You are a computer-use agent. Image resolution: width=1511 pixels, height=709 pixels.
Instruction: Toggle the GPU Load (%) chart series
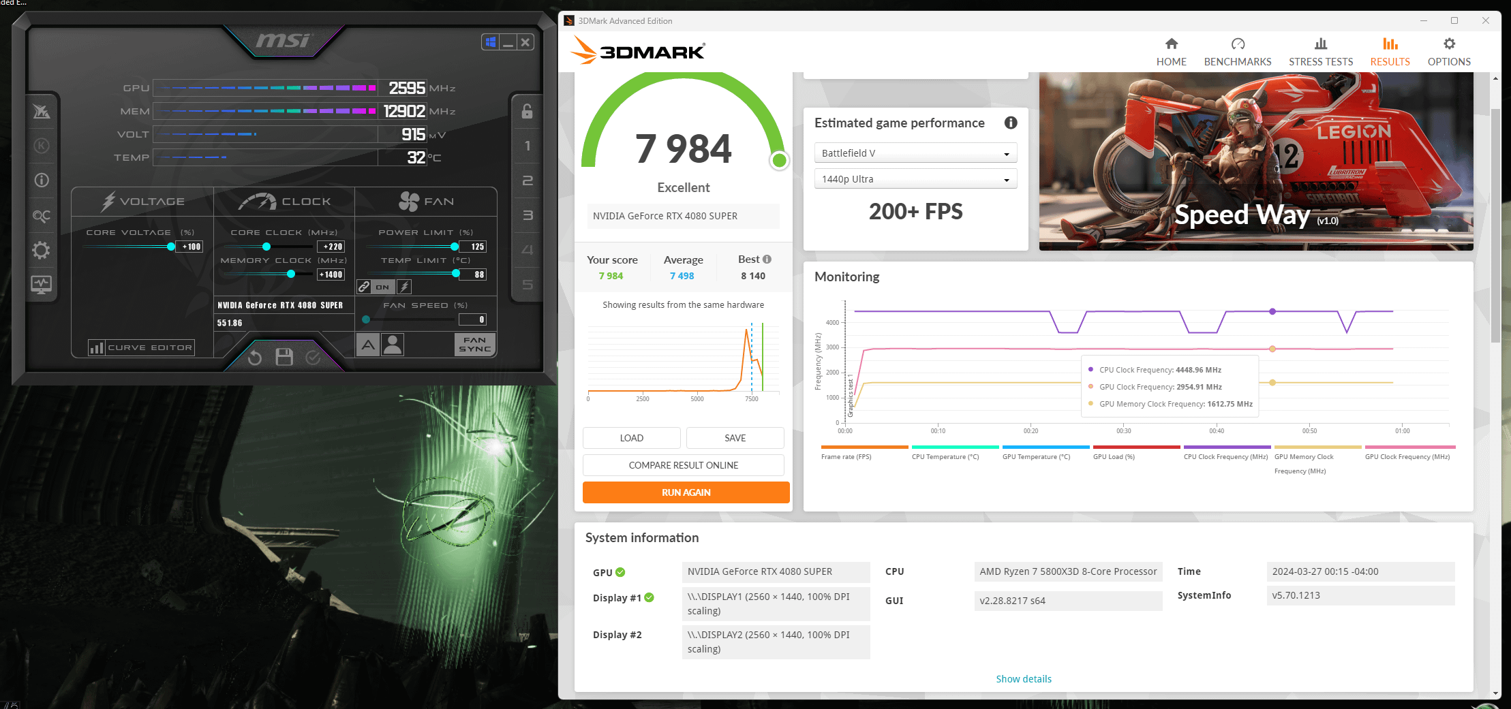tap(1137, 453)
